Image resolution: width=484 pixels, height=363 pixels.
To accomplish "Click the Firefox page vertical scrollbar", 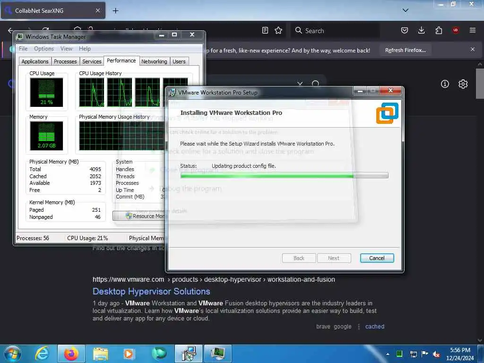I will [x=480, y=84].
